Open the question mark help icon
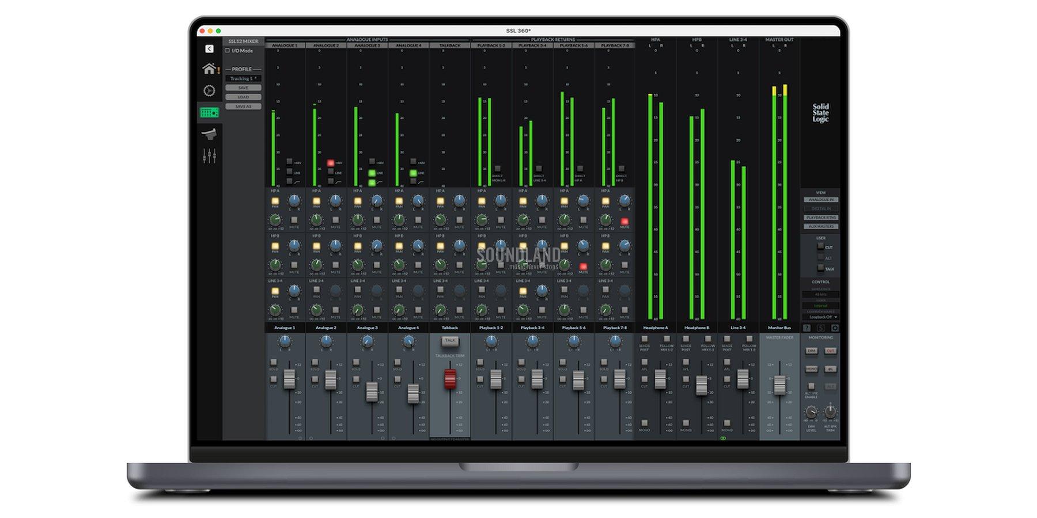 (807, 328)
